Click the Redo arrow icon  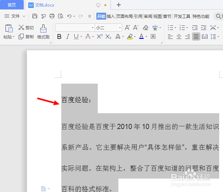81,16
